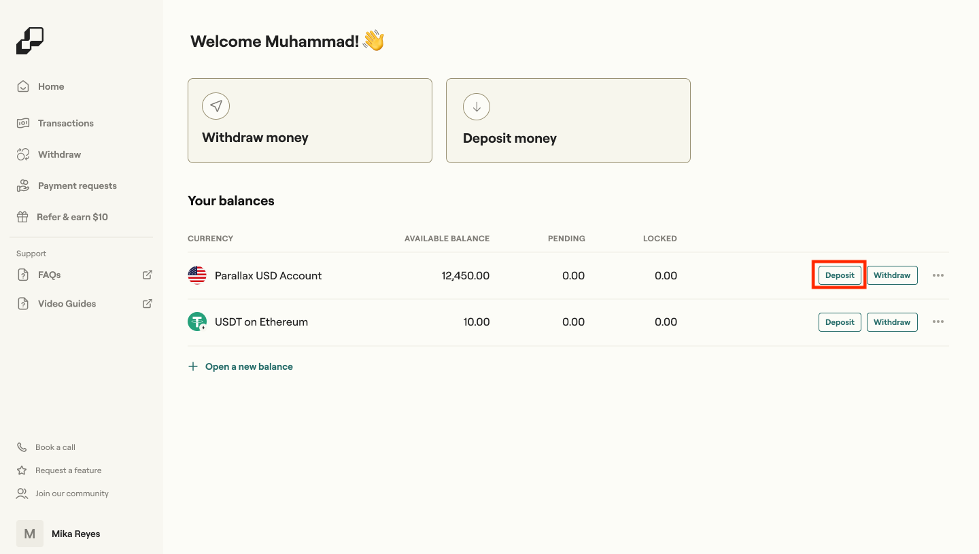
Task: Click Withdraw for USDT on Ethereum
Action: click(892, 322)
